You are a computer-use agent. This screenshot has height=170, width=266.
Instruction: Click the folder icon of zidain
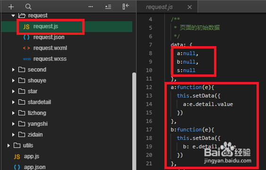click(22, 135)
